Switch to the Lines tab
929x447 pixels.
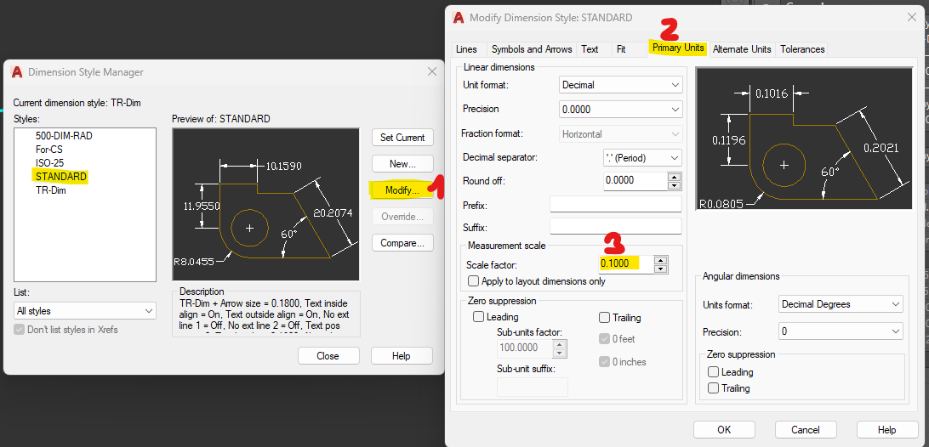pyautogui.click(x=466, y=49)
